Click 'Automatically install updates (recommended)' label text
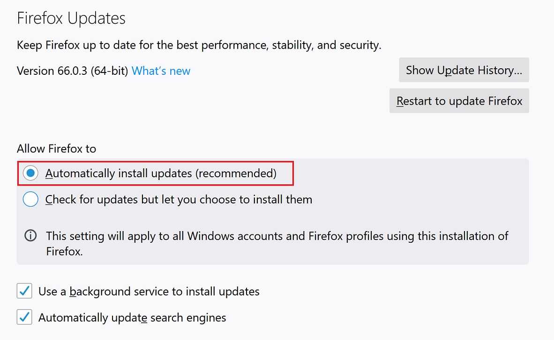Image resolution: width=554 pixels, height=340 pixels. pos(161,174)
